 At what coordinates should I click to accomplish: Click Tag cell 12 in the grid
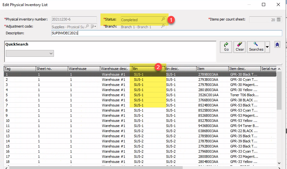(8, 131)
